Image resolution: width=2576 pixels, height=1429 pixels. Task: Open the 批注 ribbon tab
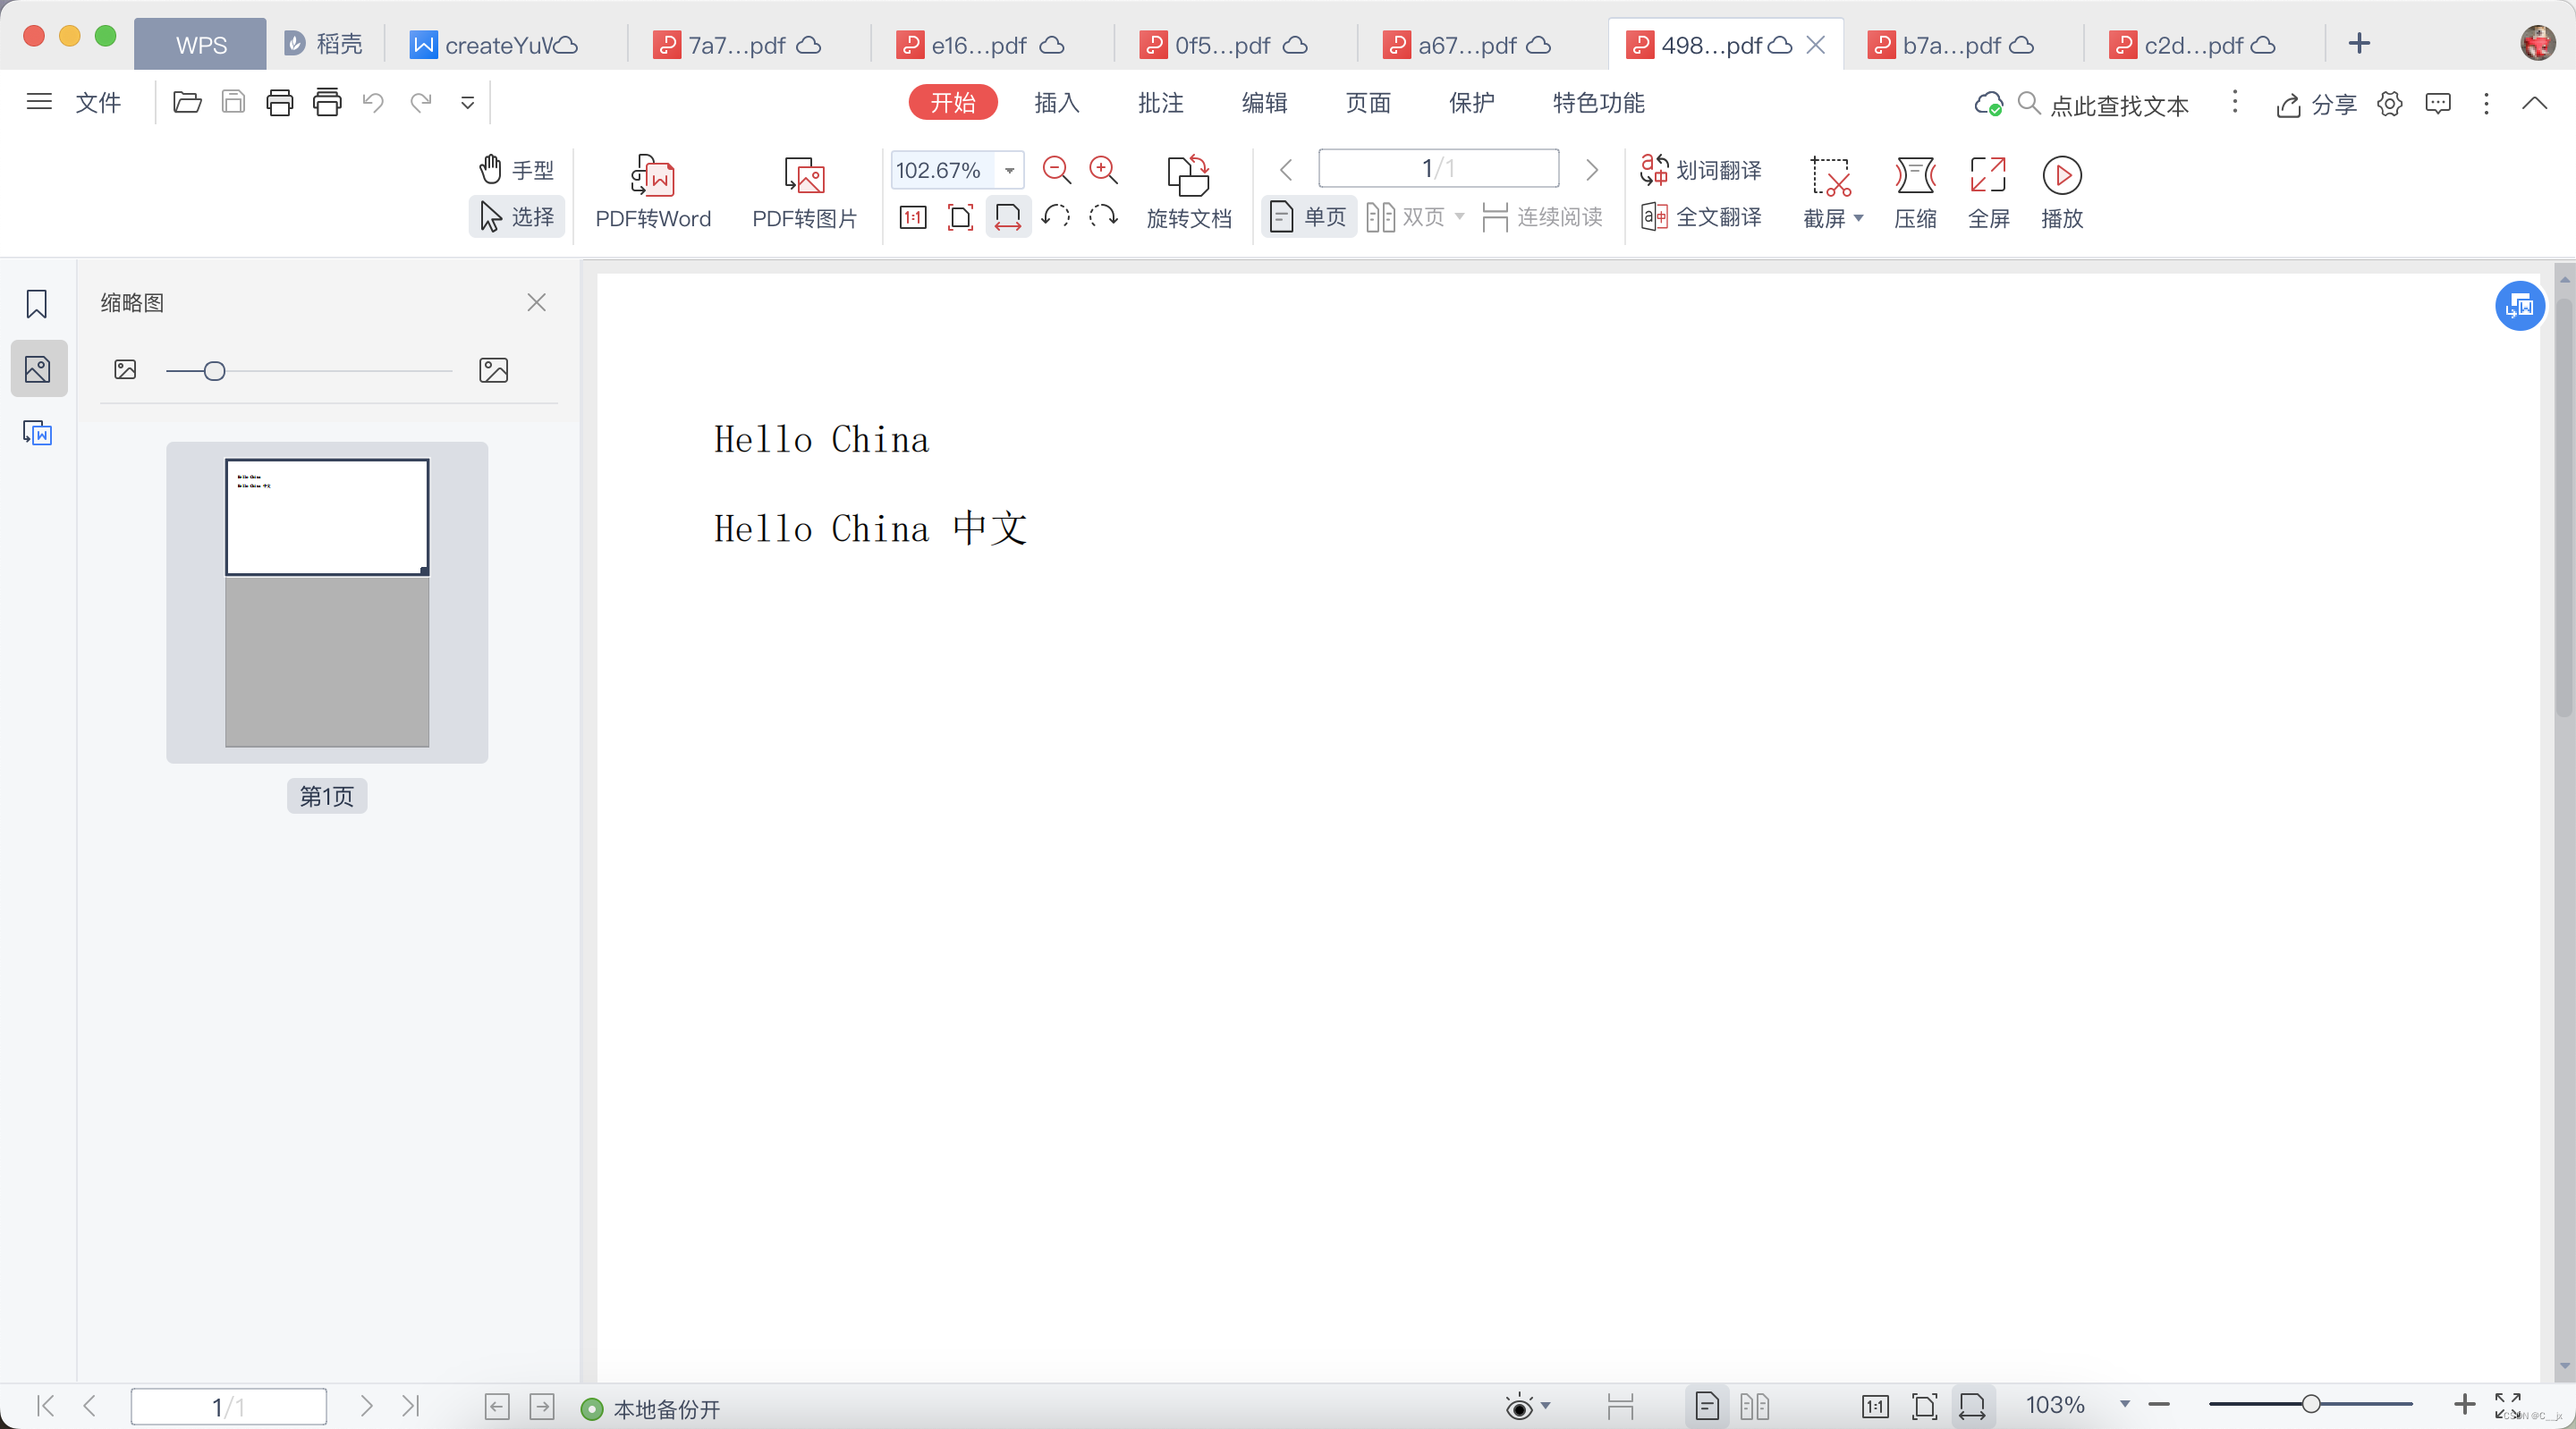pos(1160,103)
